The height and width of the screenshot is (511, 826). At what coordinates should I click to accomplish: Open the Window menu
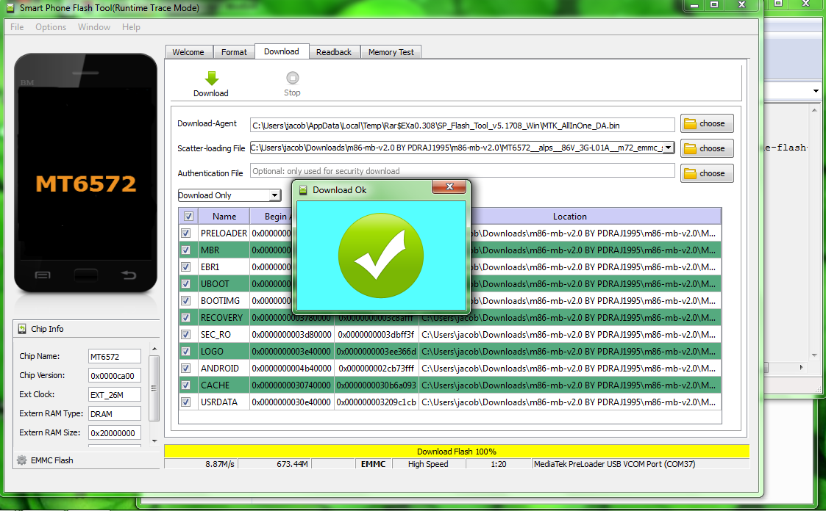tap(93, 27)
